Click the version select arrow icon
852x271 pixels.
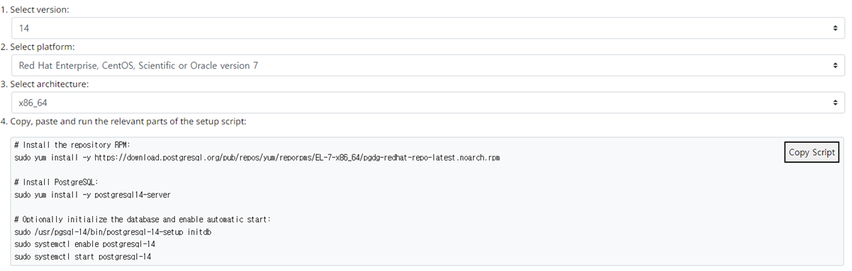pyautogui.click(x=835, y=28)
